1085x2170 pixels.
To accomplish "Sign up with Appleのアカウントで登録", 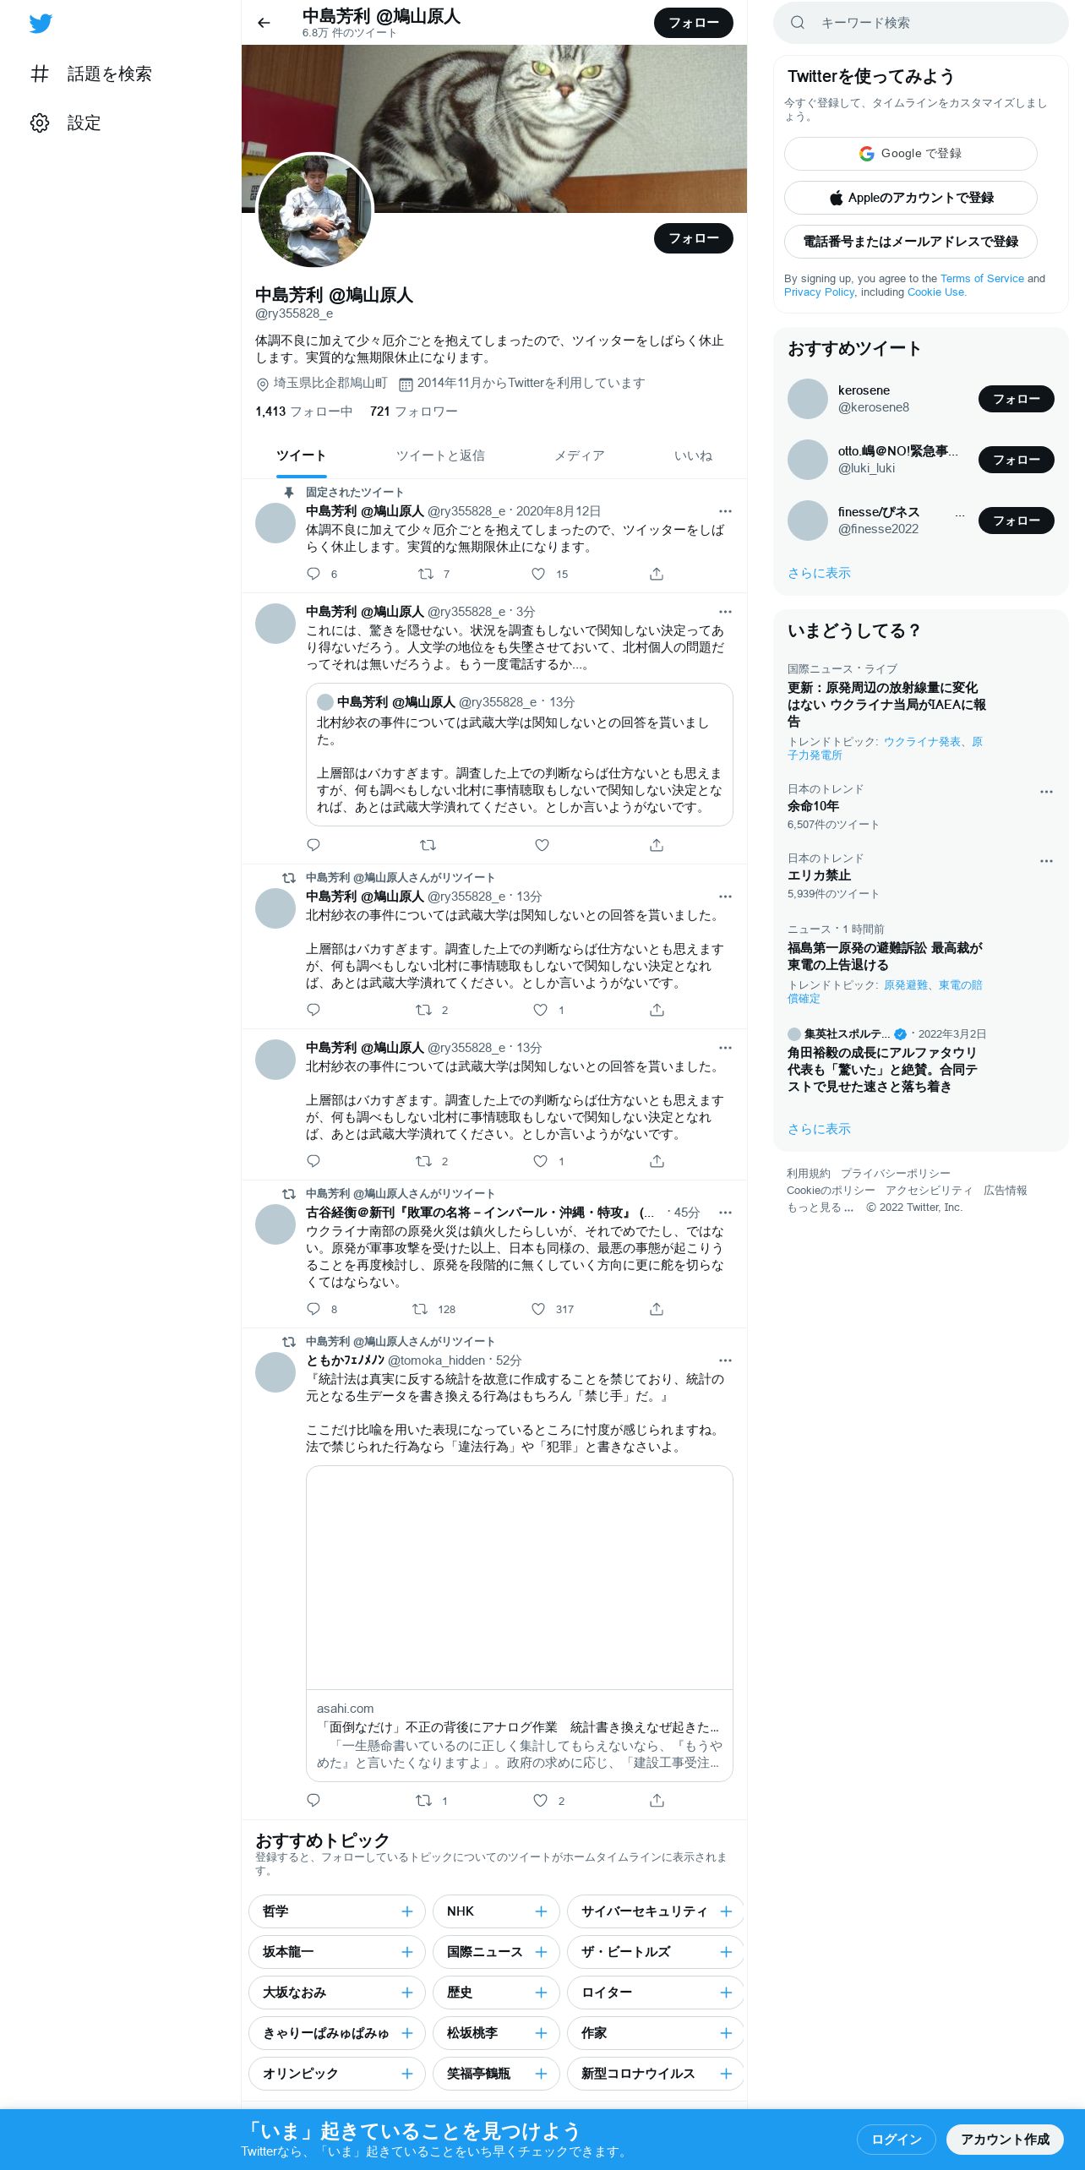I will (x=911, y=198).
